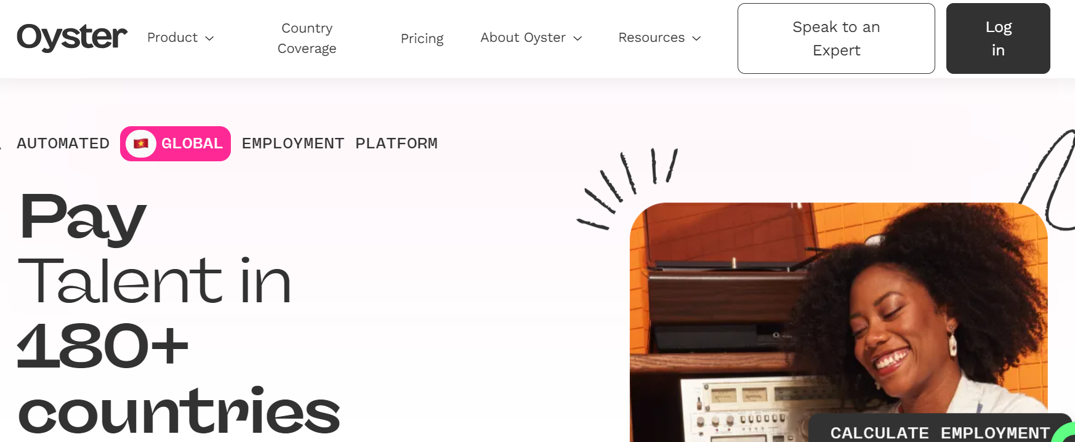This screenshot has width=1075, height=442.
Task: Open the Product menu label
Action: 172,38
